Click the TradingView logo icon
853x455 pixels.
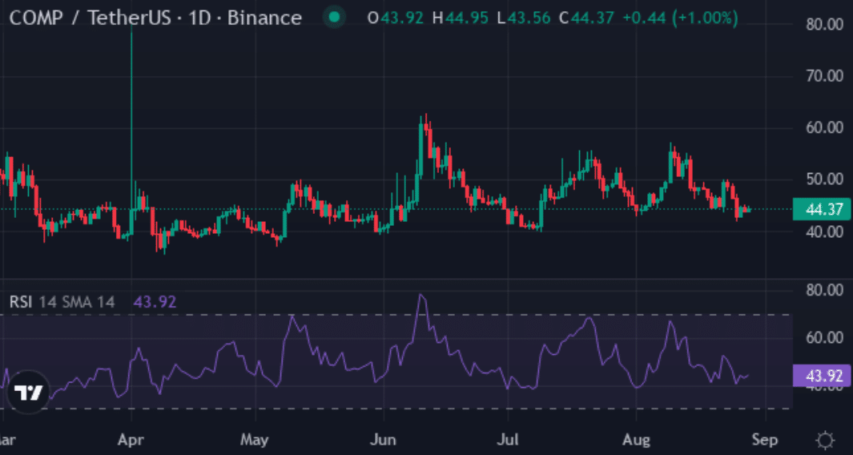pyautogui.click(x=28, y=392)
